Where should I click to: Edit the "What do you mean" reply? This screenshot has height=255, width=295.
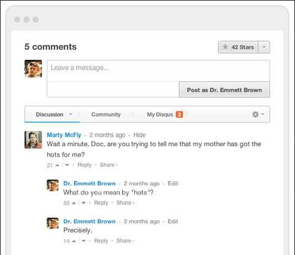coord(173,183)
